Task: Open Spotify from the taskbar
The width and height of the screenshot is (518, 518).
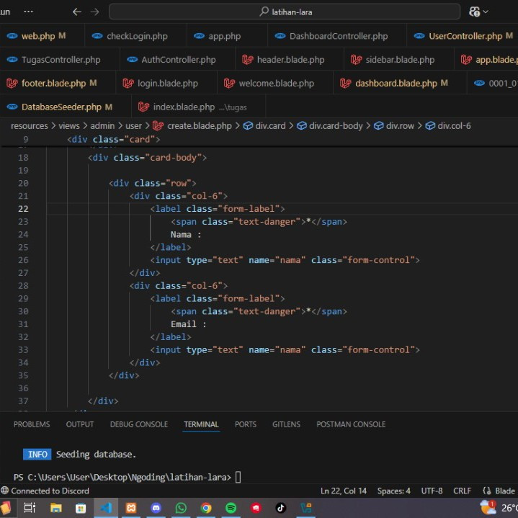Action: [x=231, y=508]
